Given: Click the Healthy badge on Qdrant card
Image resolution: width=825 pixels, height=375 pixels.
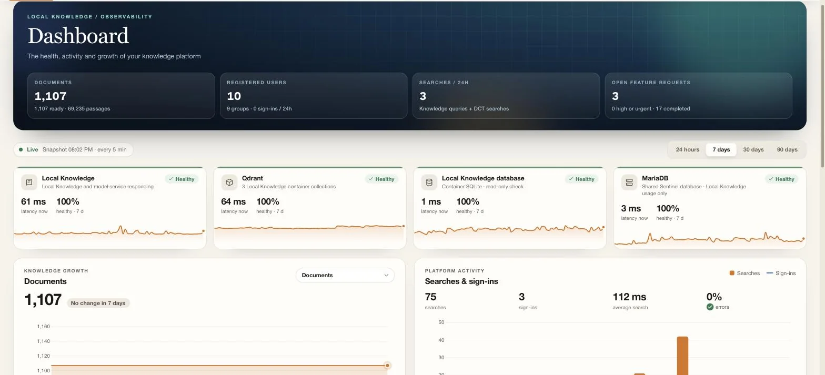Looking at the screenshot, I should click(381, 179).
